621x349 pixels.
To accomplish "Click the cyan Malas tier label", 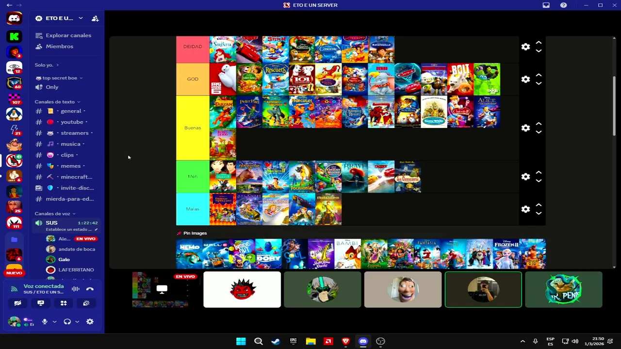I will 193,209.
